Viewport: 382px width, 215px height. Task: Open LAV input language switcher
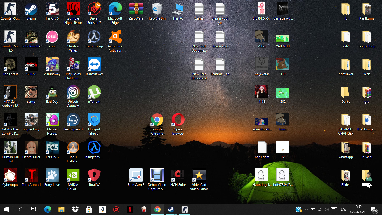tap(344, 209)
